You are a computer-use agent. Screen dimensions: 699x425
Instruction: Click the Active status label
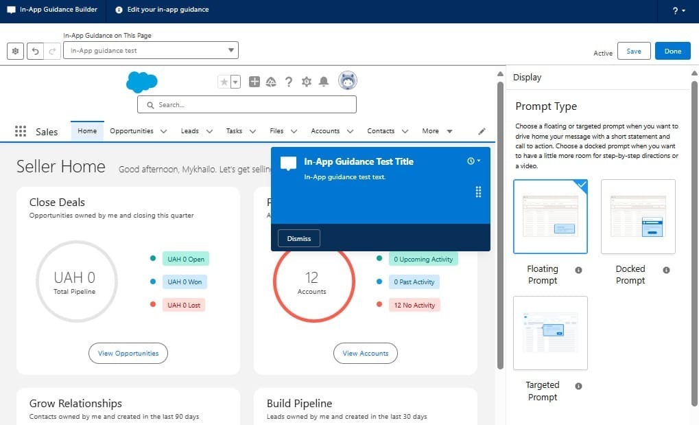click(x=603, y=53)
